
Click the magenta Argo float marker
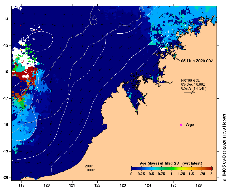(181, 125)
